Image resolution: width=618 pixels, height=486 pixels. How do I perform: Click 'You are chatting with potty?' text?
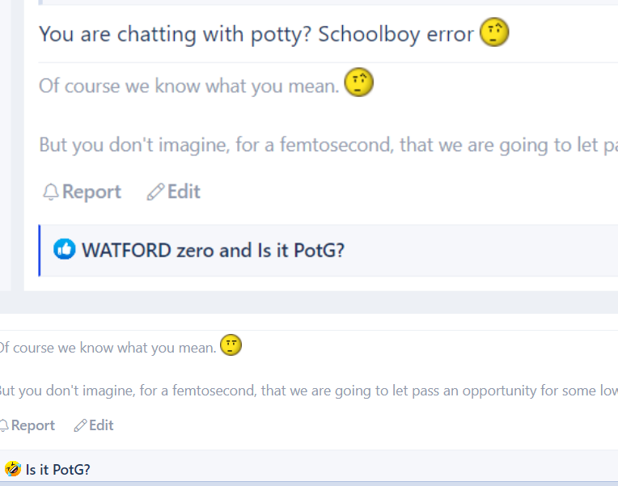[176, 34]
